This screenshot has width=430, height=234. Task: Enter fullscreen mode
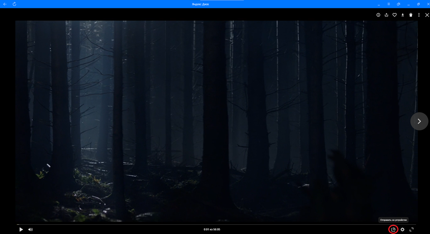pyautogui.click(x=412, y=229)
